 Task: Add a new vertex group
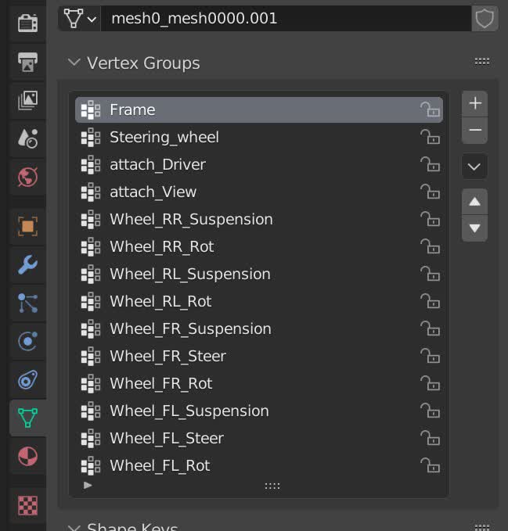[x=474, y=103]
